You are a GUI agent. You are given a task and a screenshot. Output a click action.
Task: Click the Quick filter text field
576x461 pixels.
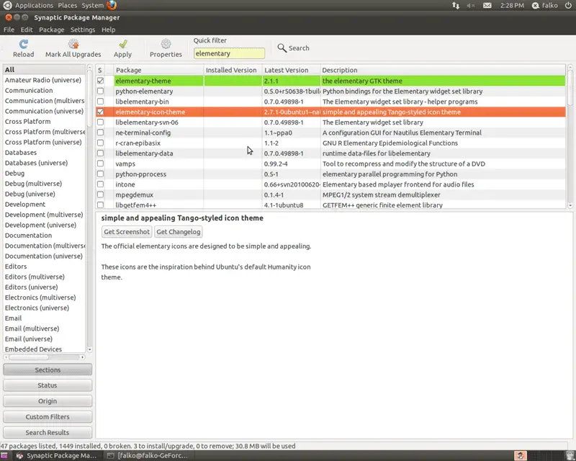click(x=229, y=53)
